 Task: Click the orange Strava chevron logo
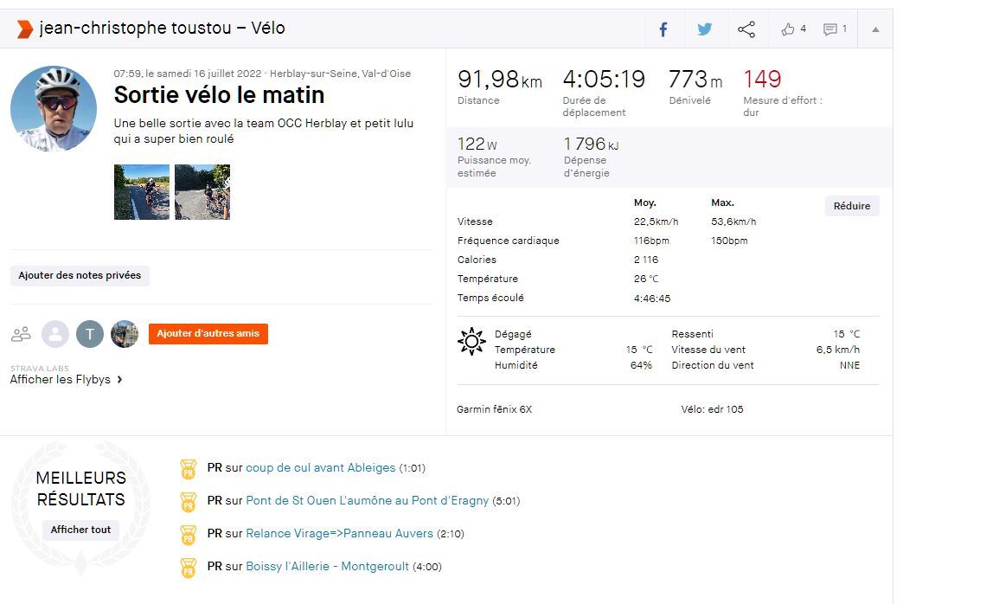pos(24,29)
